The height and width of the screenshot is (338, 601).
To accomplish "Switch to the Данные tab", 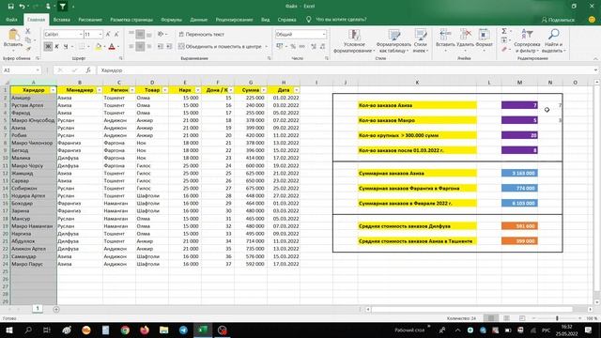I will tap(198, 20).
